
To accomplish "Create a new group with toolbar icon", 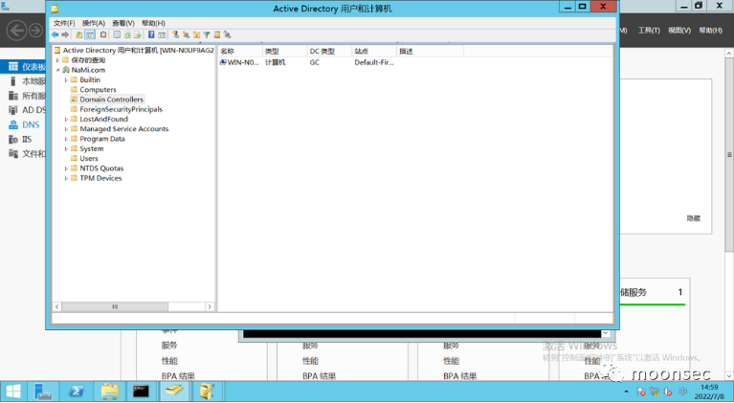I will pos(186,34).
